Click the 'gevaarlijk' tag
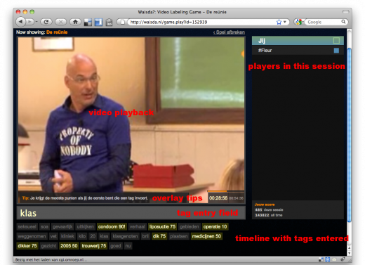The height and width of the screenshot is (265, 365). point(62,226)
